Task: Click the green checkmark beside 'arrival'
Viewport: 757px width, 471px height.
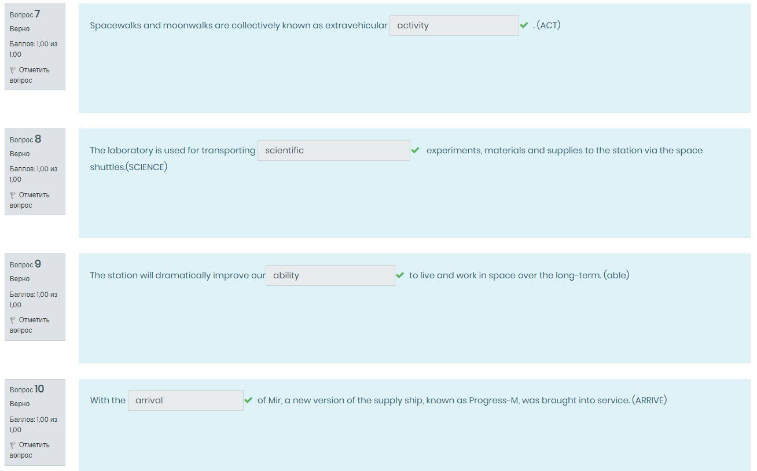Action: [x=248, y=400]
